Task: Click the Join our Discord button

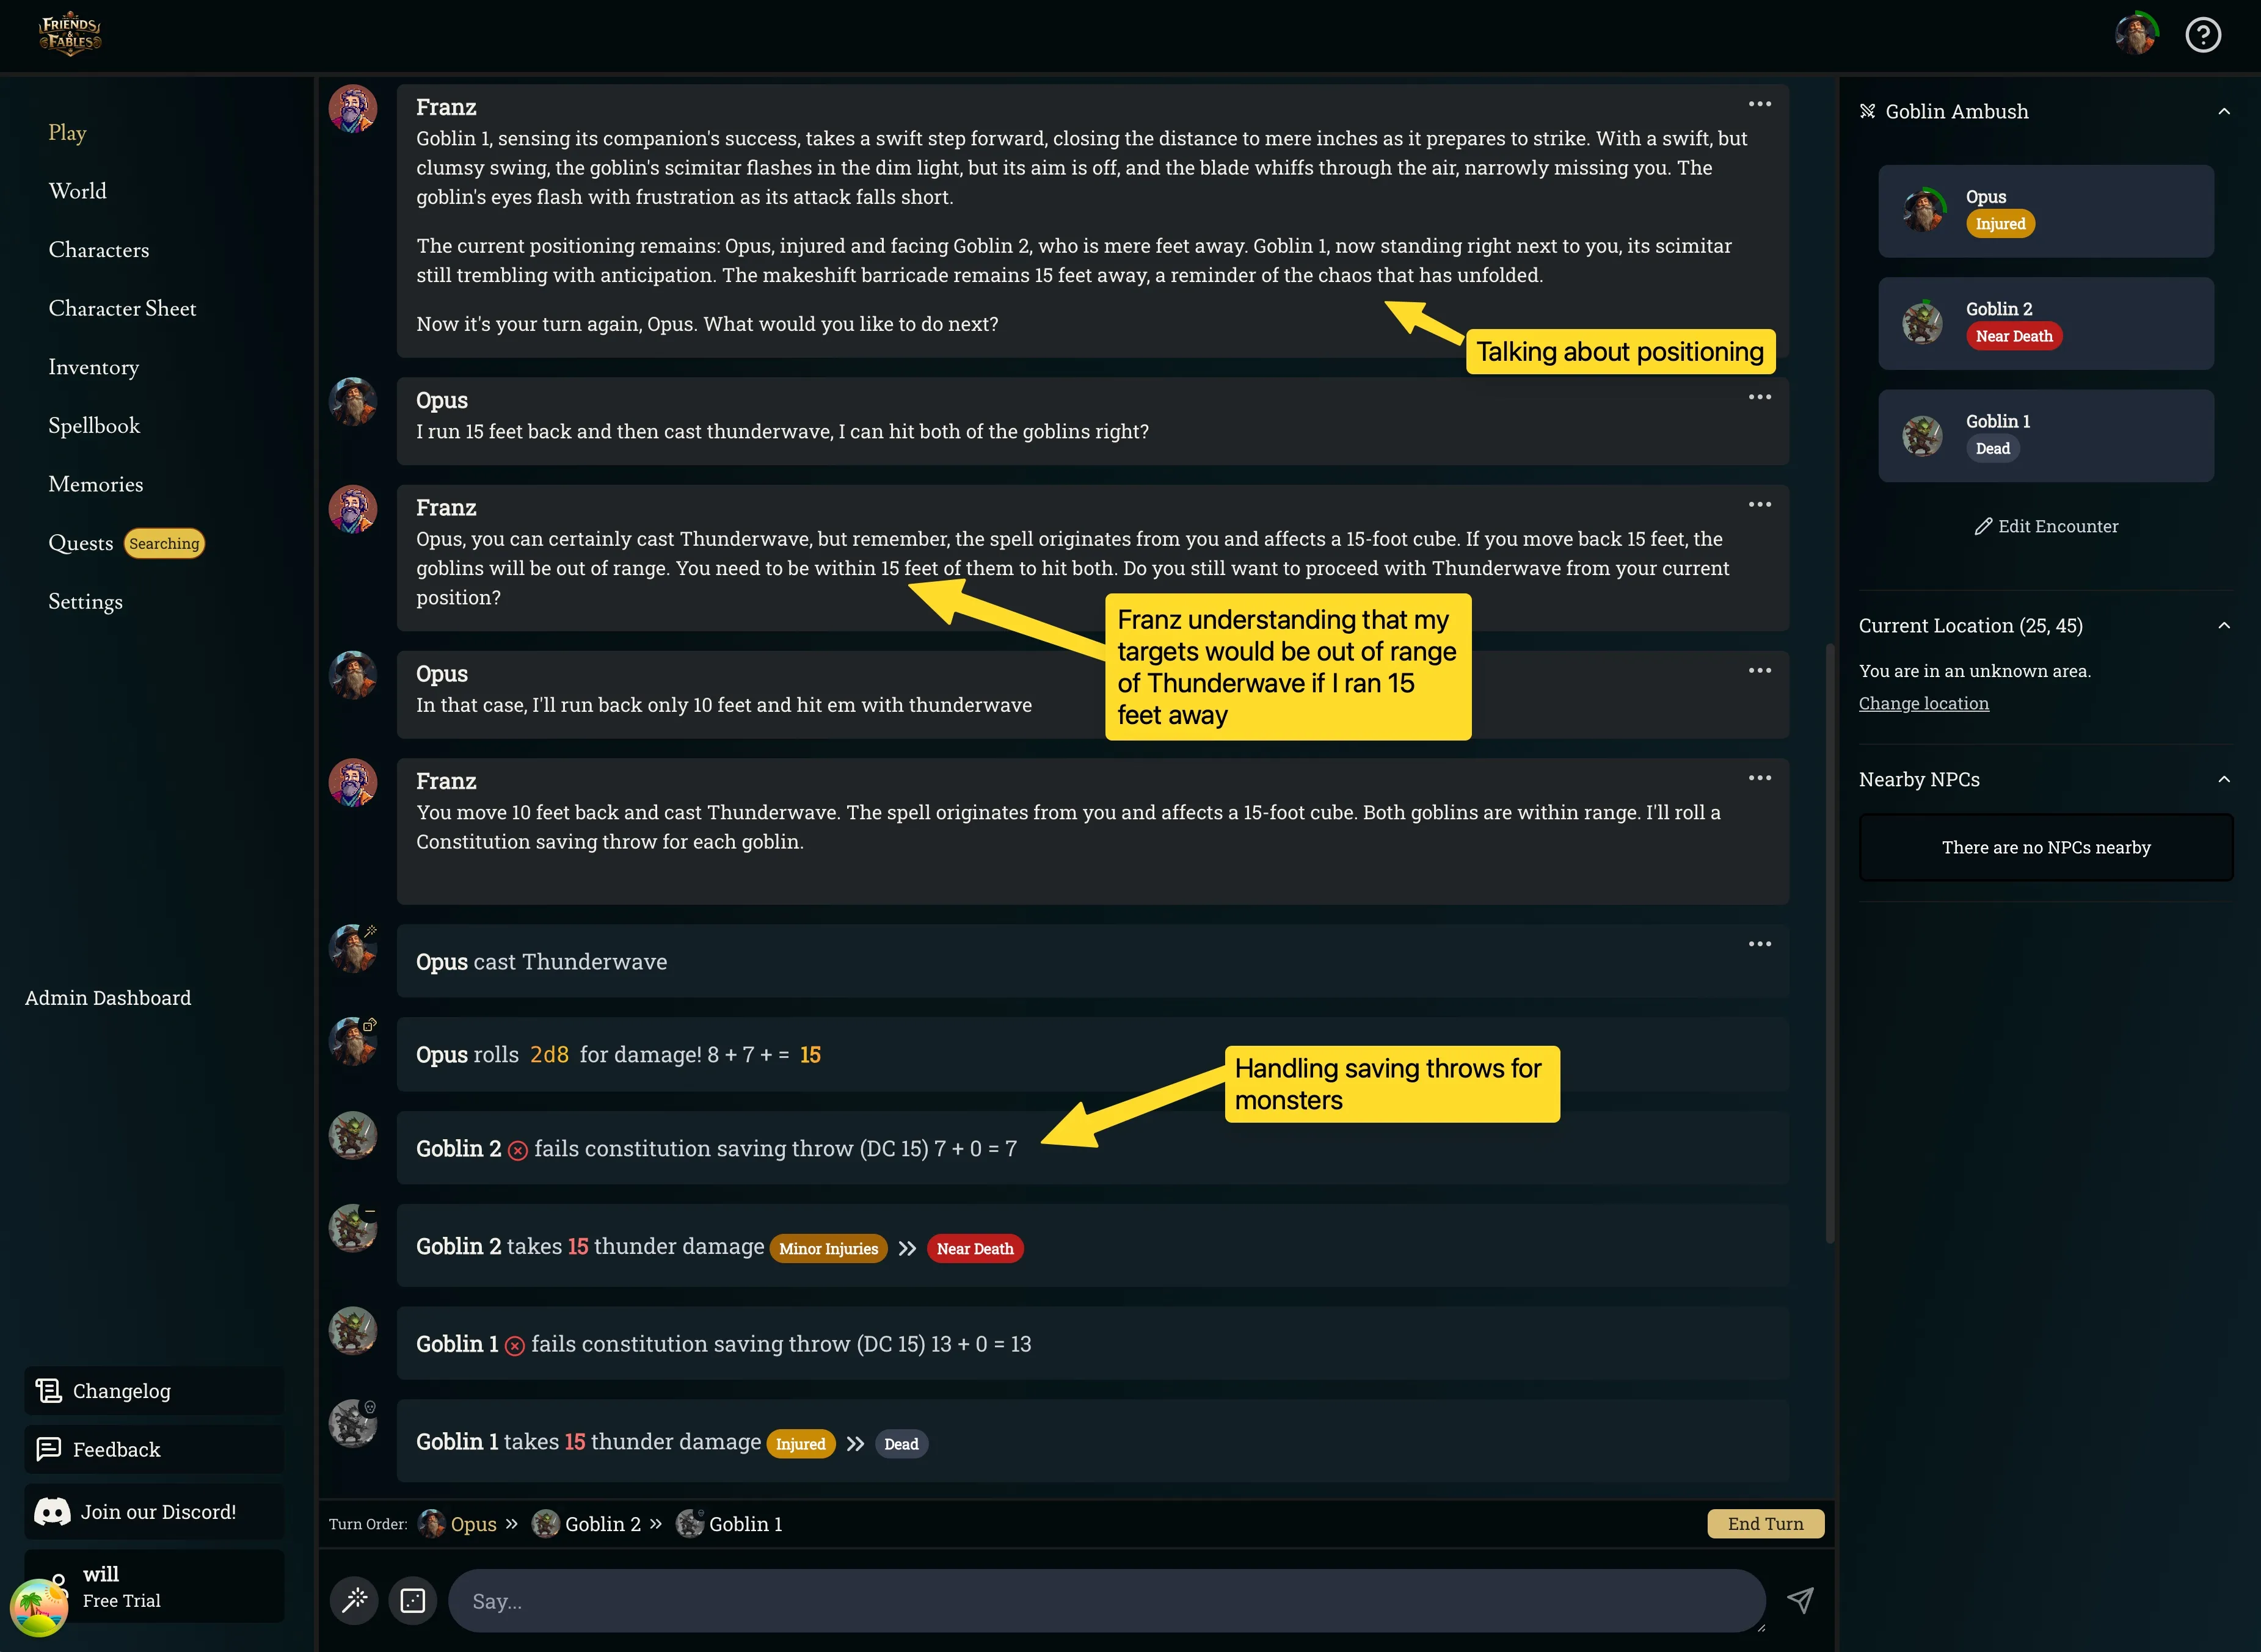Action: pyautogui.click(x=154, y=1511)
